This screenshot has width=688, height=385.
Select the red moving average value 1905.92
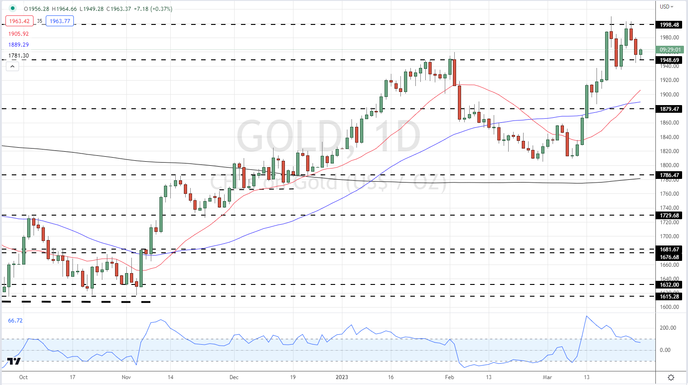coord(19,34)
